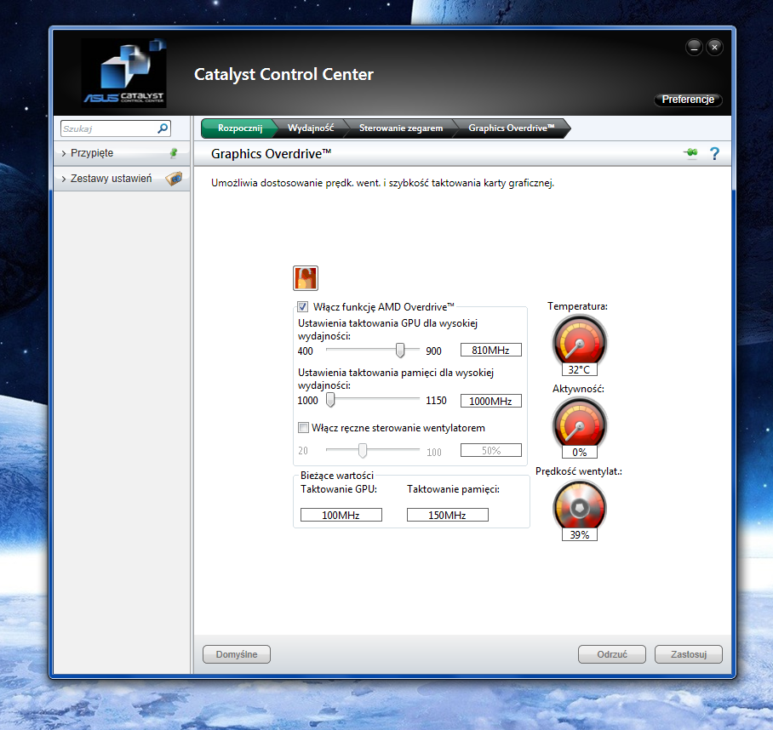Select Graphics Overdrive breadcrumb
773x730 pixels.
[512, 128]
